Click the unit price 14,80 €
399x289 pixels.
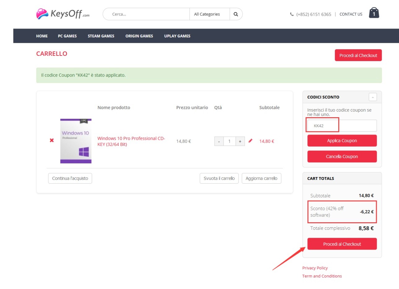tap(184, 141)
